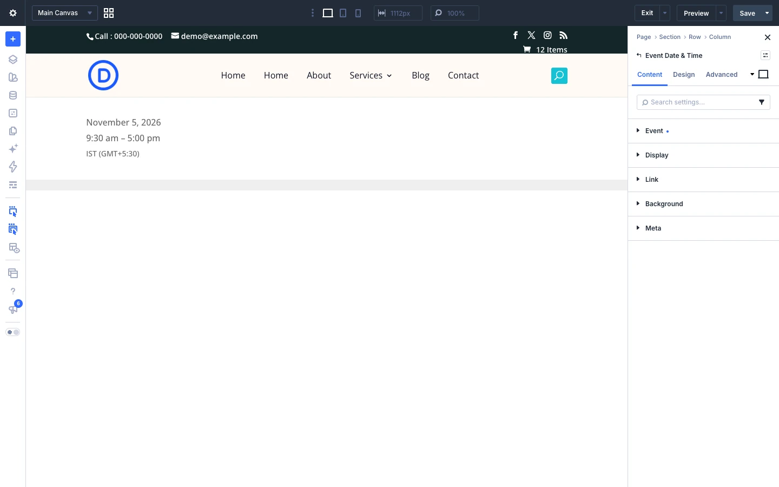Image resolution: width=779 pixels, height=487 pixels.
Task: Open the copy pages icon in sidebar
Action: (x=13, y=131)
